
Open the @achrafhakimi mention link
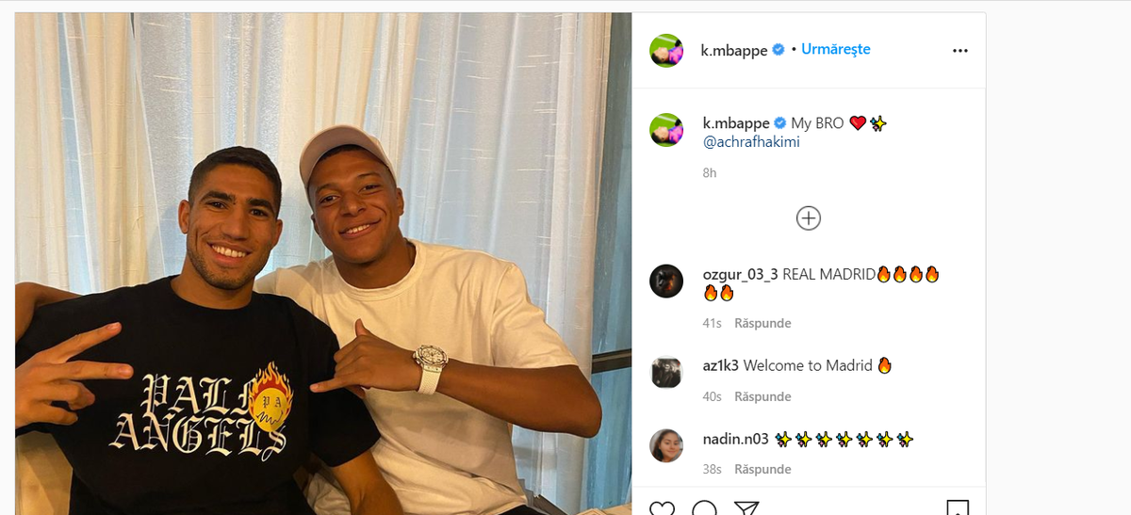751,142
